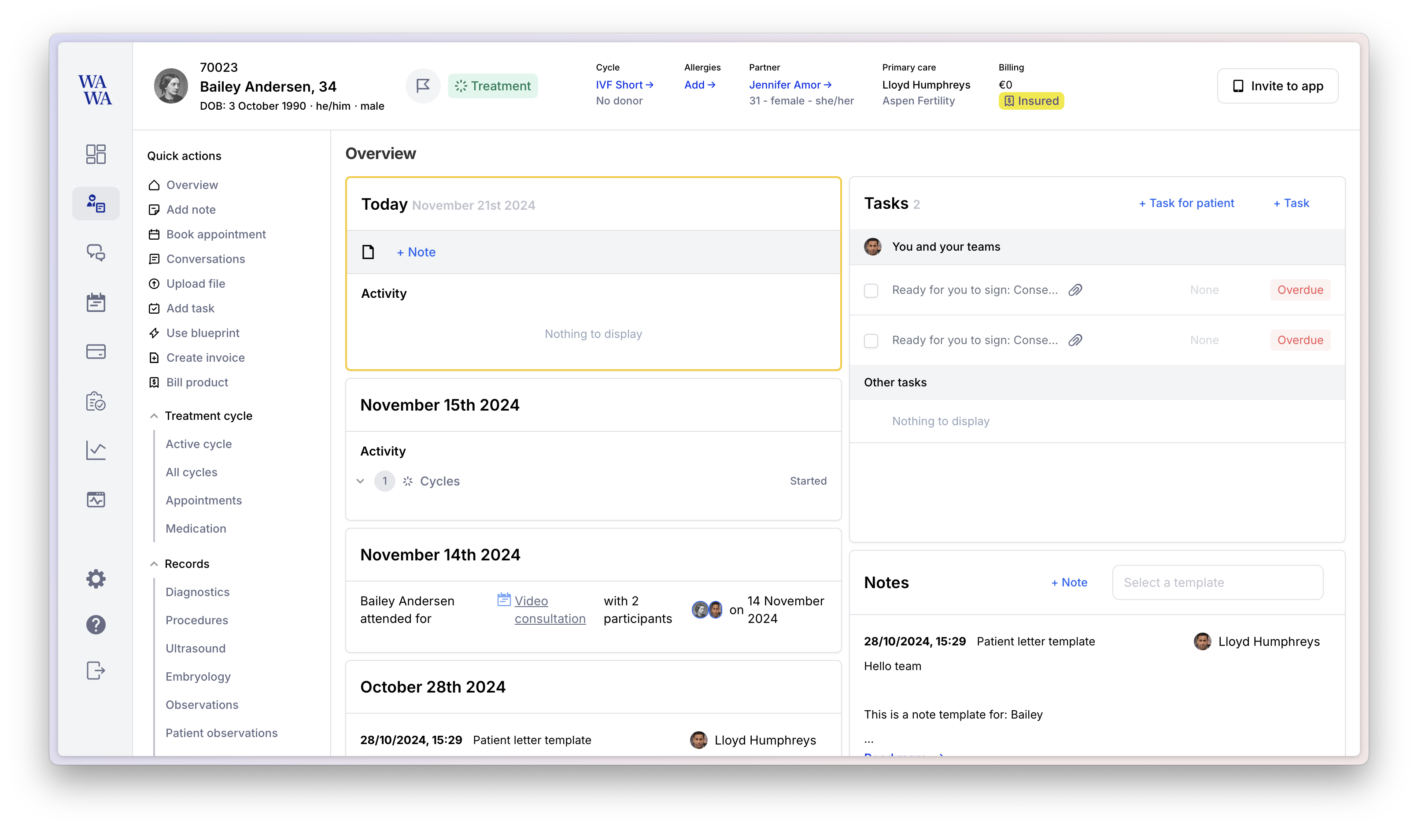Open the dashboard icon in left sidebar
The width and height of the screenshot is (1418, 830).
[x=96, y=154]
